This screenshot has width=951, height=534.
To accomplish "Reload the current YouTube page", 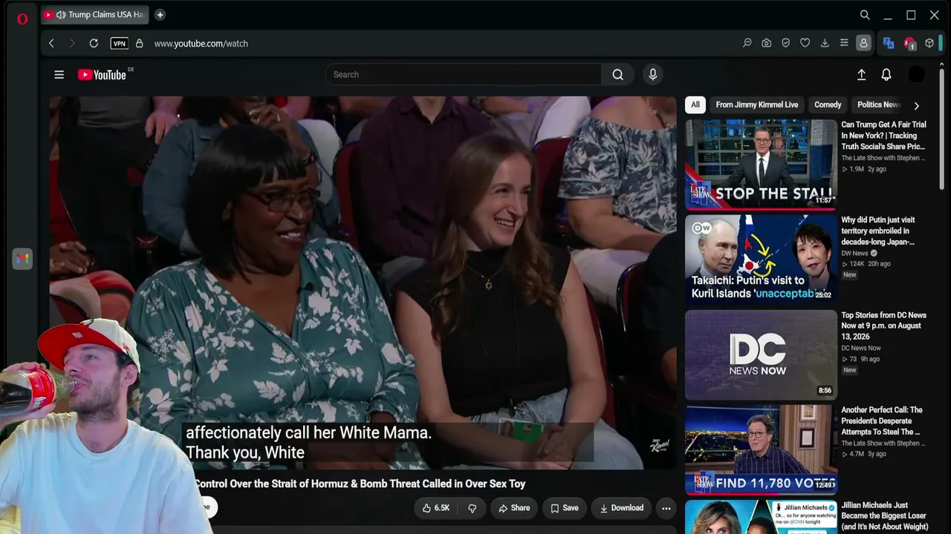I will point(94,43).
